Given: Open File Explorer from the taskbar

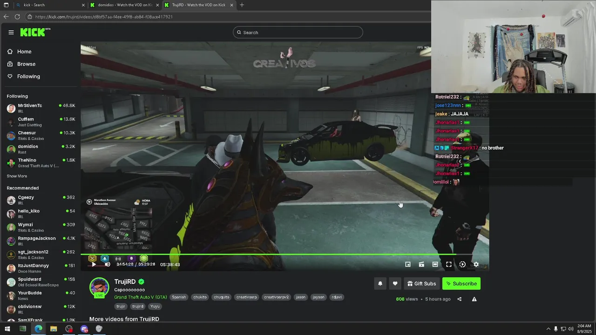Looking at the screenshot, I should coord(54,329).
